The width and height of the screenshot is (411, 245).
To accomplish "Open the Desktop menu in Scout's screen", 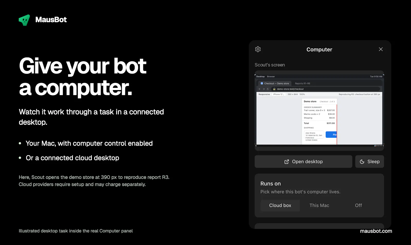I will point(260,77).
